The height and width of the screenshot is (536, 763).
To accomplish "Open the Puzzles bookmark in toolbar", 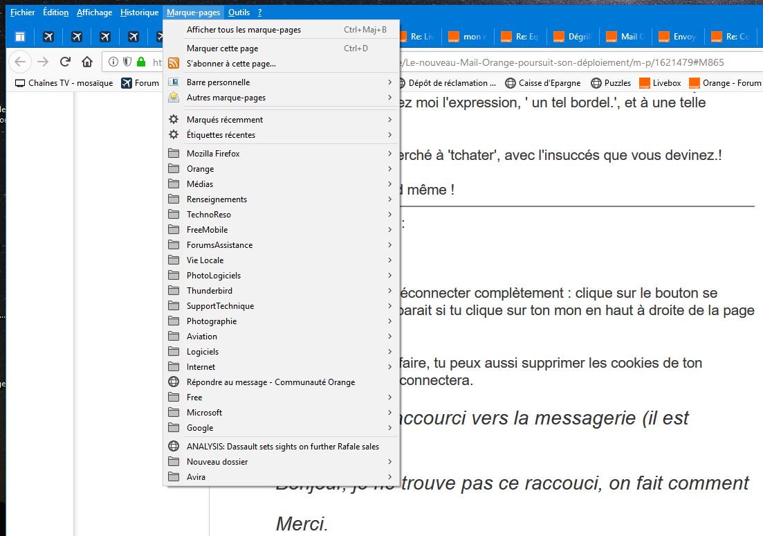I will click(611, 83).
